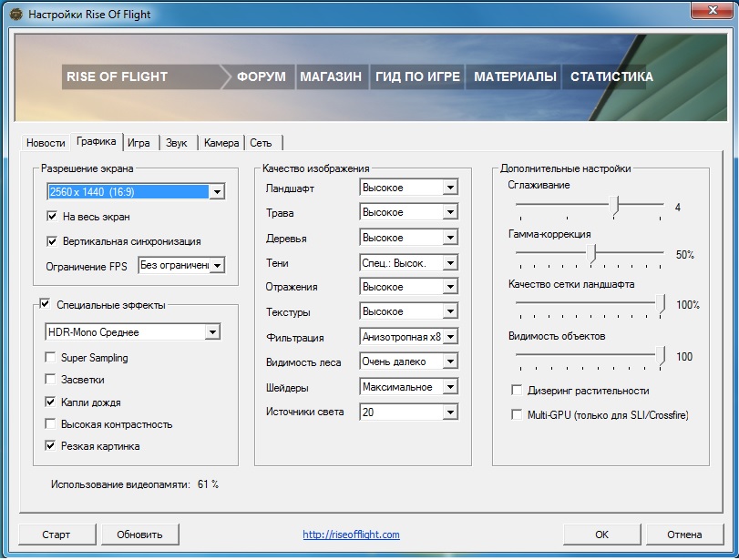The height and width of the screenshot is (560, 739).
Task: Toggle Капли дождя checkbox
Action: tap(50, 402)
